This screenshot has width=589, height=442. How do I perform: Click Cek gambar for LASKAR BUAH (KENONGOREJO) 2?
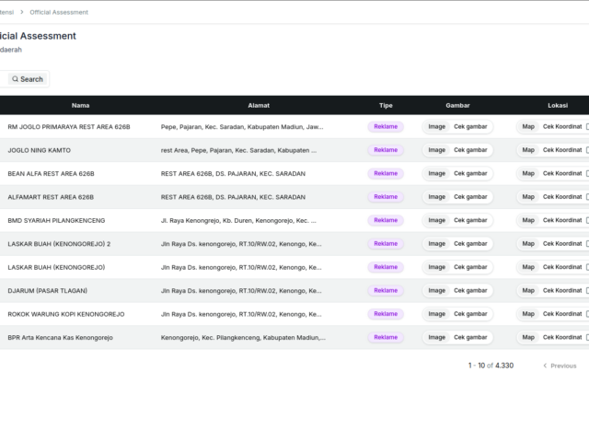(x=470, y=243)
